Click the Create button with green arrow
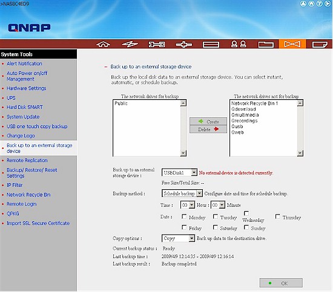 208,122
